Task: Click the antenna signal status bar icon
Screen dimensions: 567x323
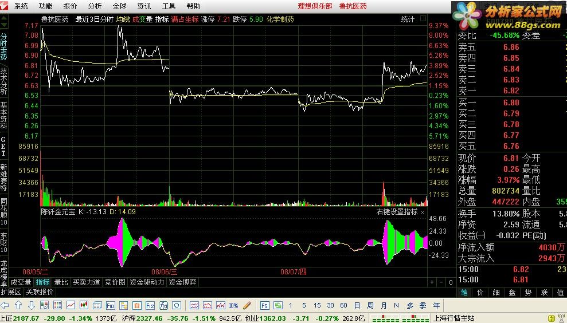Action: point(561,318)
